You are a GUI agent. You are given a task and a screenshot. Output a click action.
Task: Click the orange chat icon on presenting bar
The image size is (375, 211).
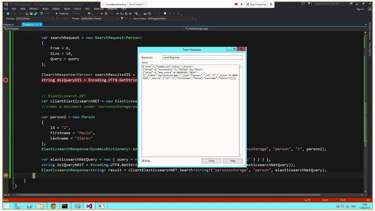coord(236,4)
